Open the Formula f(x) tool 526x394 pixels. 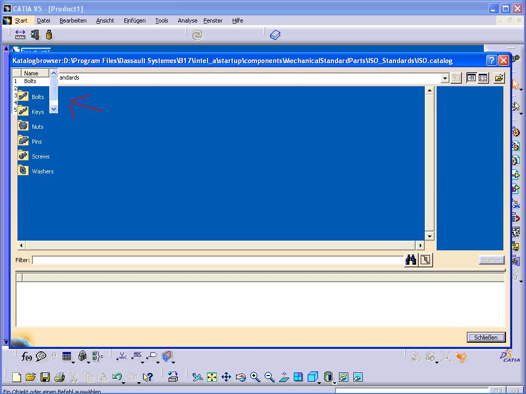[27, 357]
